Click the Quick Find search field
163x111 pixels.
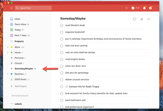tap(33, 8)
